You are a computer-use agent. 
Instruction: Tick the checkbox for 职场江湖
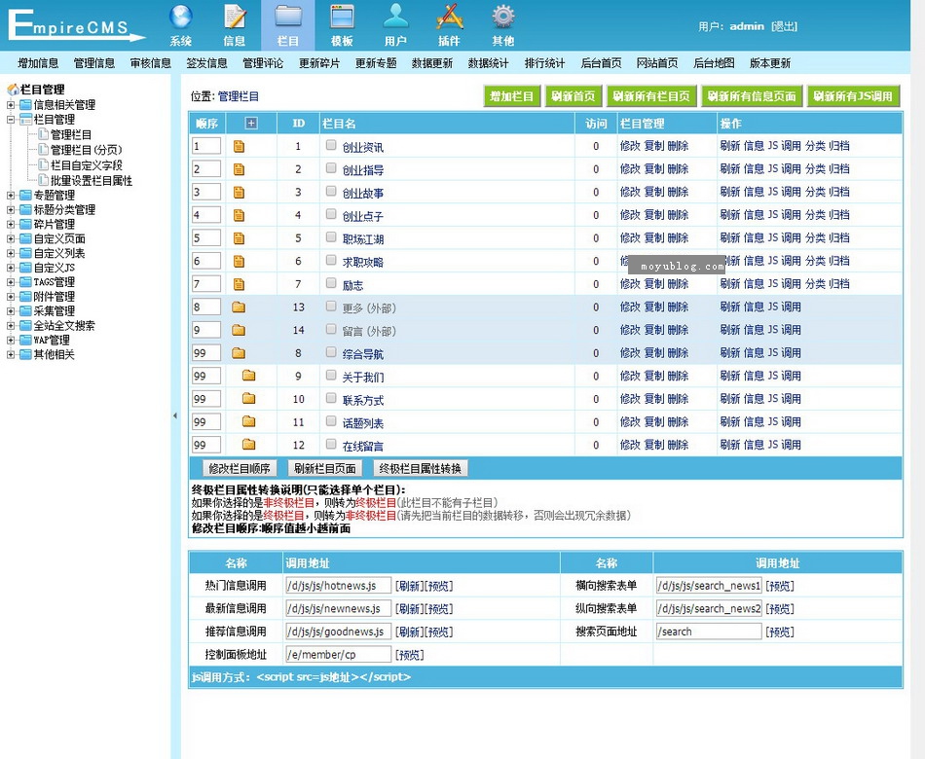pos(331,237)
